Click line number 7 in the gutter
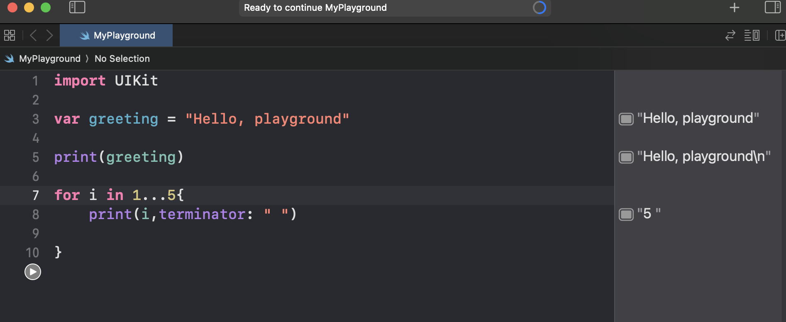This screenshot has width=786, height=322. point(36,195)
